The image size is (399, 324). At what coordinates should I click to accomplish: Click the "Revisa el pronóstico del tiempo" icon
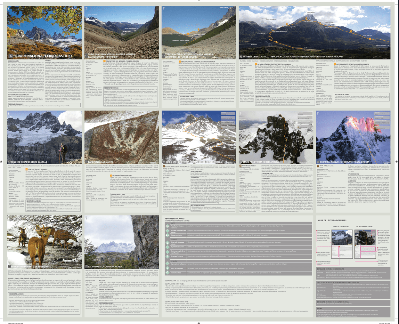coord(167,231)
